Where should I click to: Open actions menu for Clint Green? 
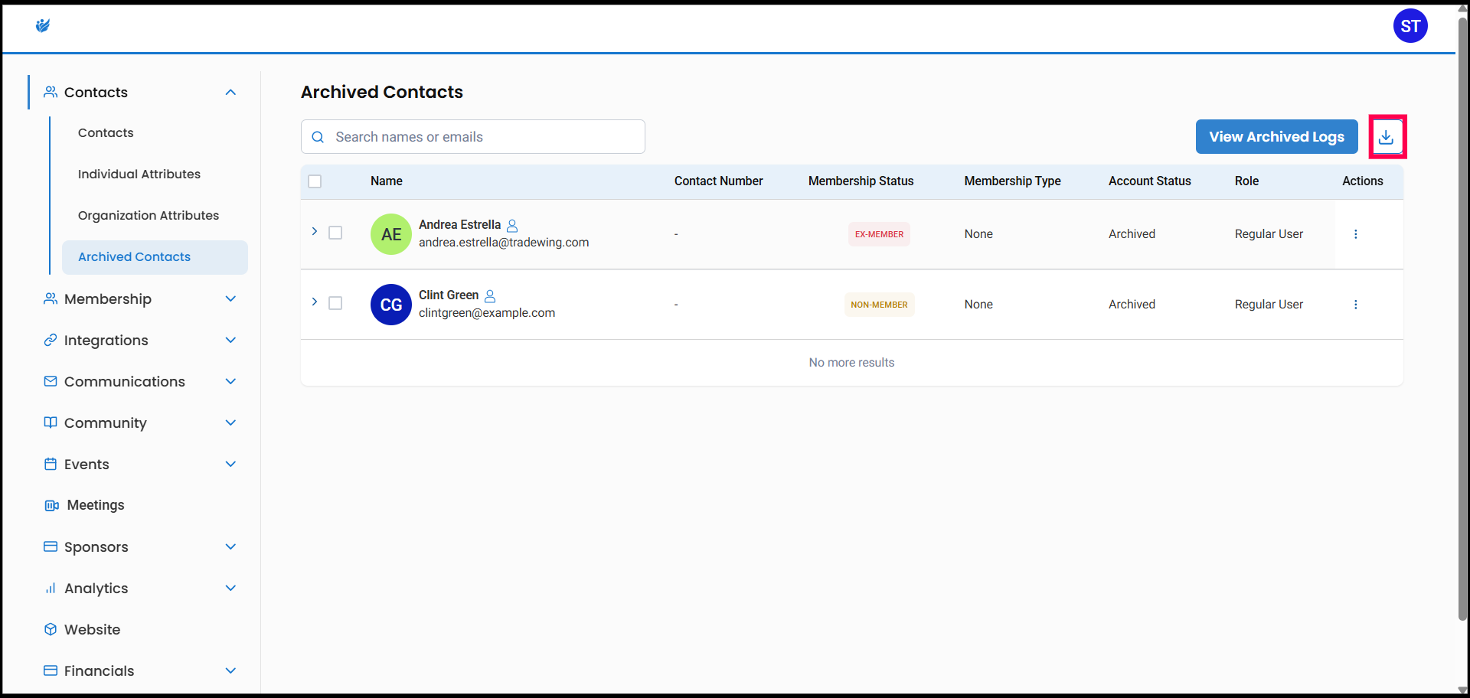coord(1356,305)
